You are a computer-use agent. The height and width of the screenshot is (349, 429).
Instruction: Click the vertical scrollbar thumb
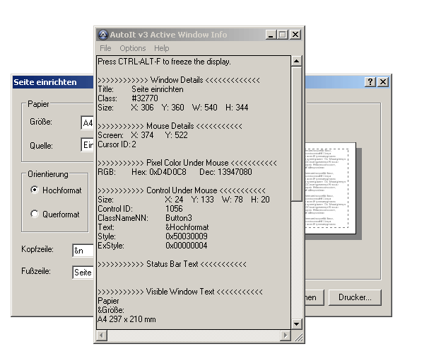pos(296,135)
